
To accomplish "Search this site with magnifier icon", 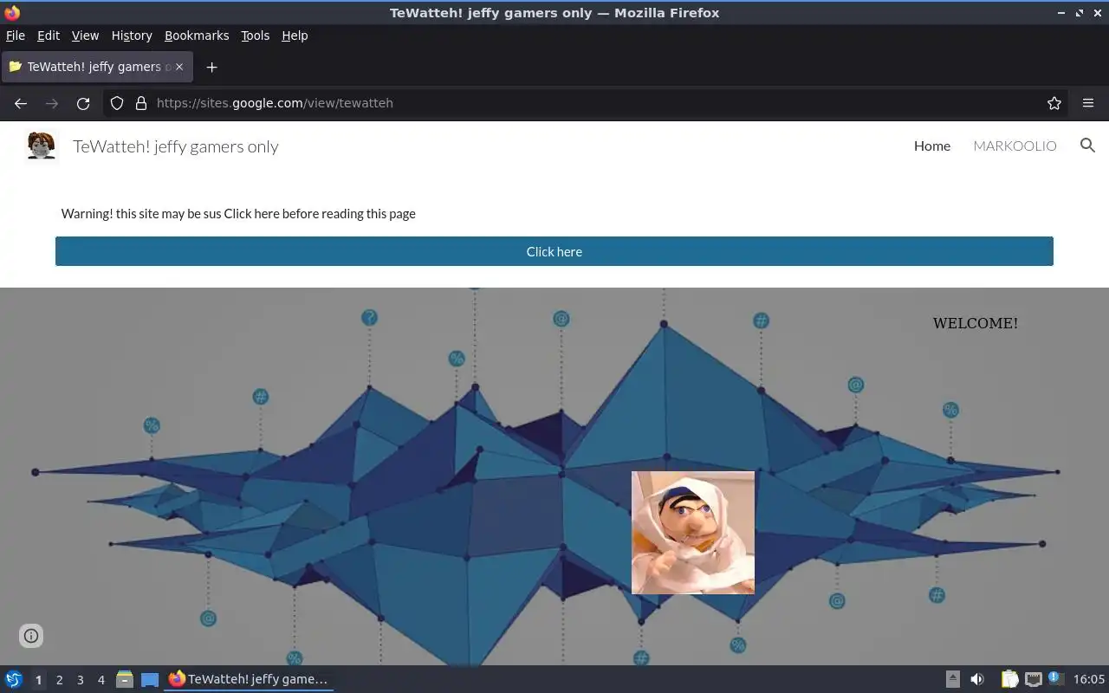I will pos(1087,146).
